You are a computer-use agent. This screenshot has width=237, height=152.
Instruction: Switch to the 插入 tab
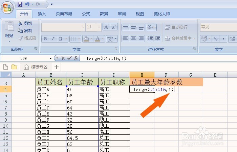point(42,14)
